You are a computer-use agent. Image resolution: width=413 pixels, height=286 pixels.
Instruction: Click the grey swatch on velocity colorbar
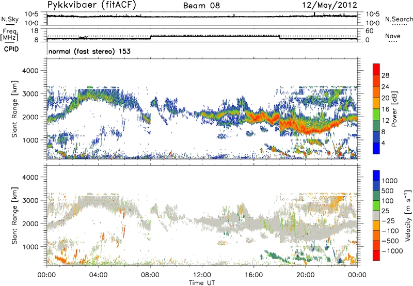[376, 216]
